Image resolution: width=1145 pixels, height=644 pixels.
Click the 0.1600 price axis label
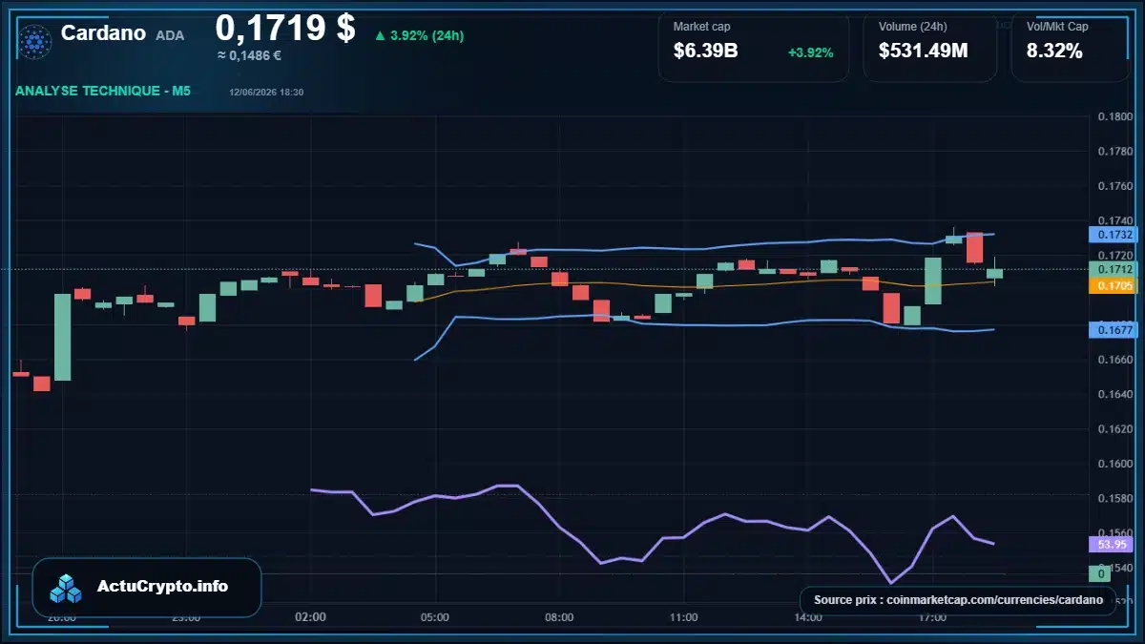[x=1115, y=464]
